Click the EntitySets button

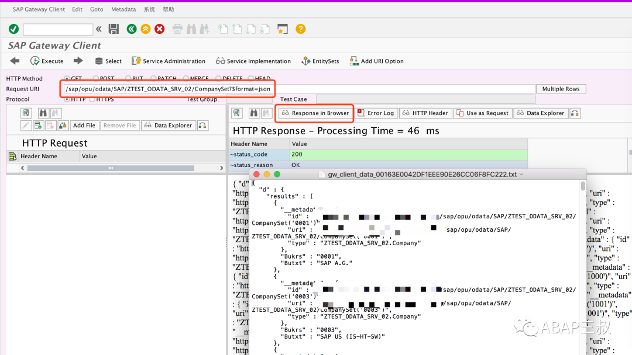coord(320,61)
